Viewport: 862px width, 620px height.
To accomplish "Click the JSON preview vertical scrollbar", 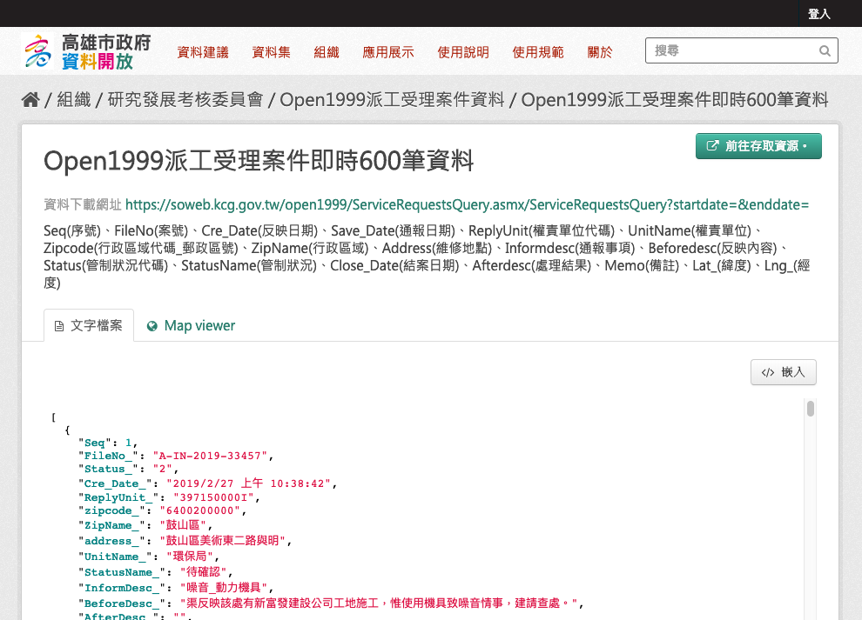I will point(811,410).
